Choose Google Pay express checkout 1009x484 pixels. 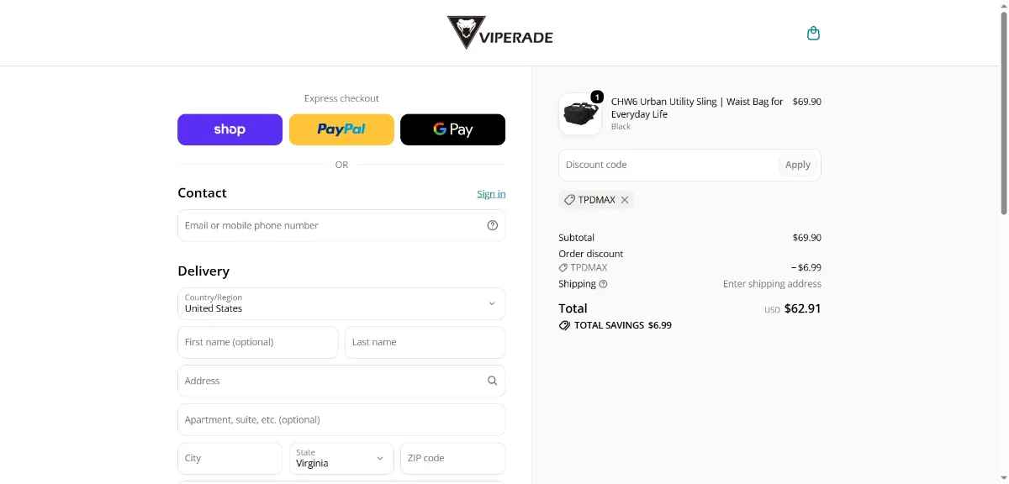[452, 129]
